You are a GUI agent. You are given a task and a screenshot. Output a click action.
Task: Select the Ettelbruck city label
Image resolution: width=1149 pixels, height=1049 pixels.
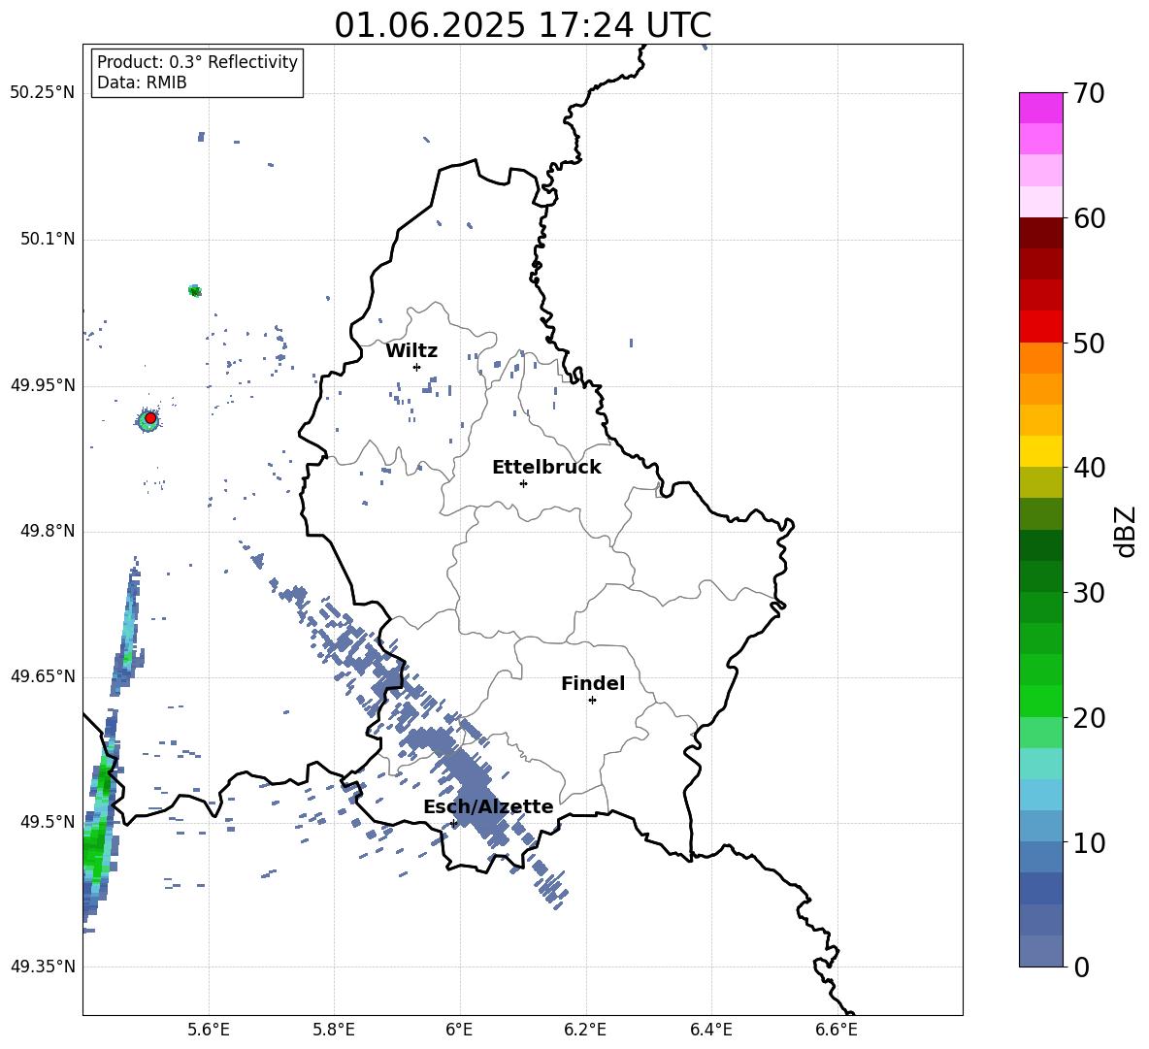[x=546, y=468]
